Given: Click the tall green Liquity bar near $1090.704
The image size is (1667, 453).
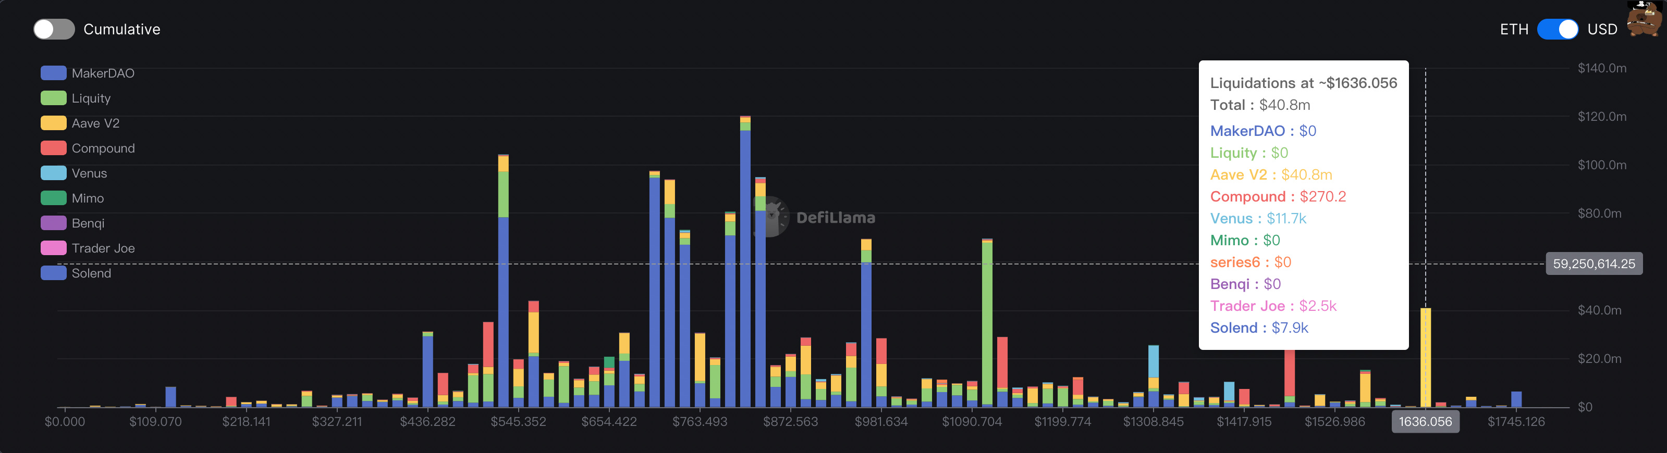Looking at the screenshot, I should tap(987, 323).
